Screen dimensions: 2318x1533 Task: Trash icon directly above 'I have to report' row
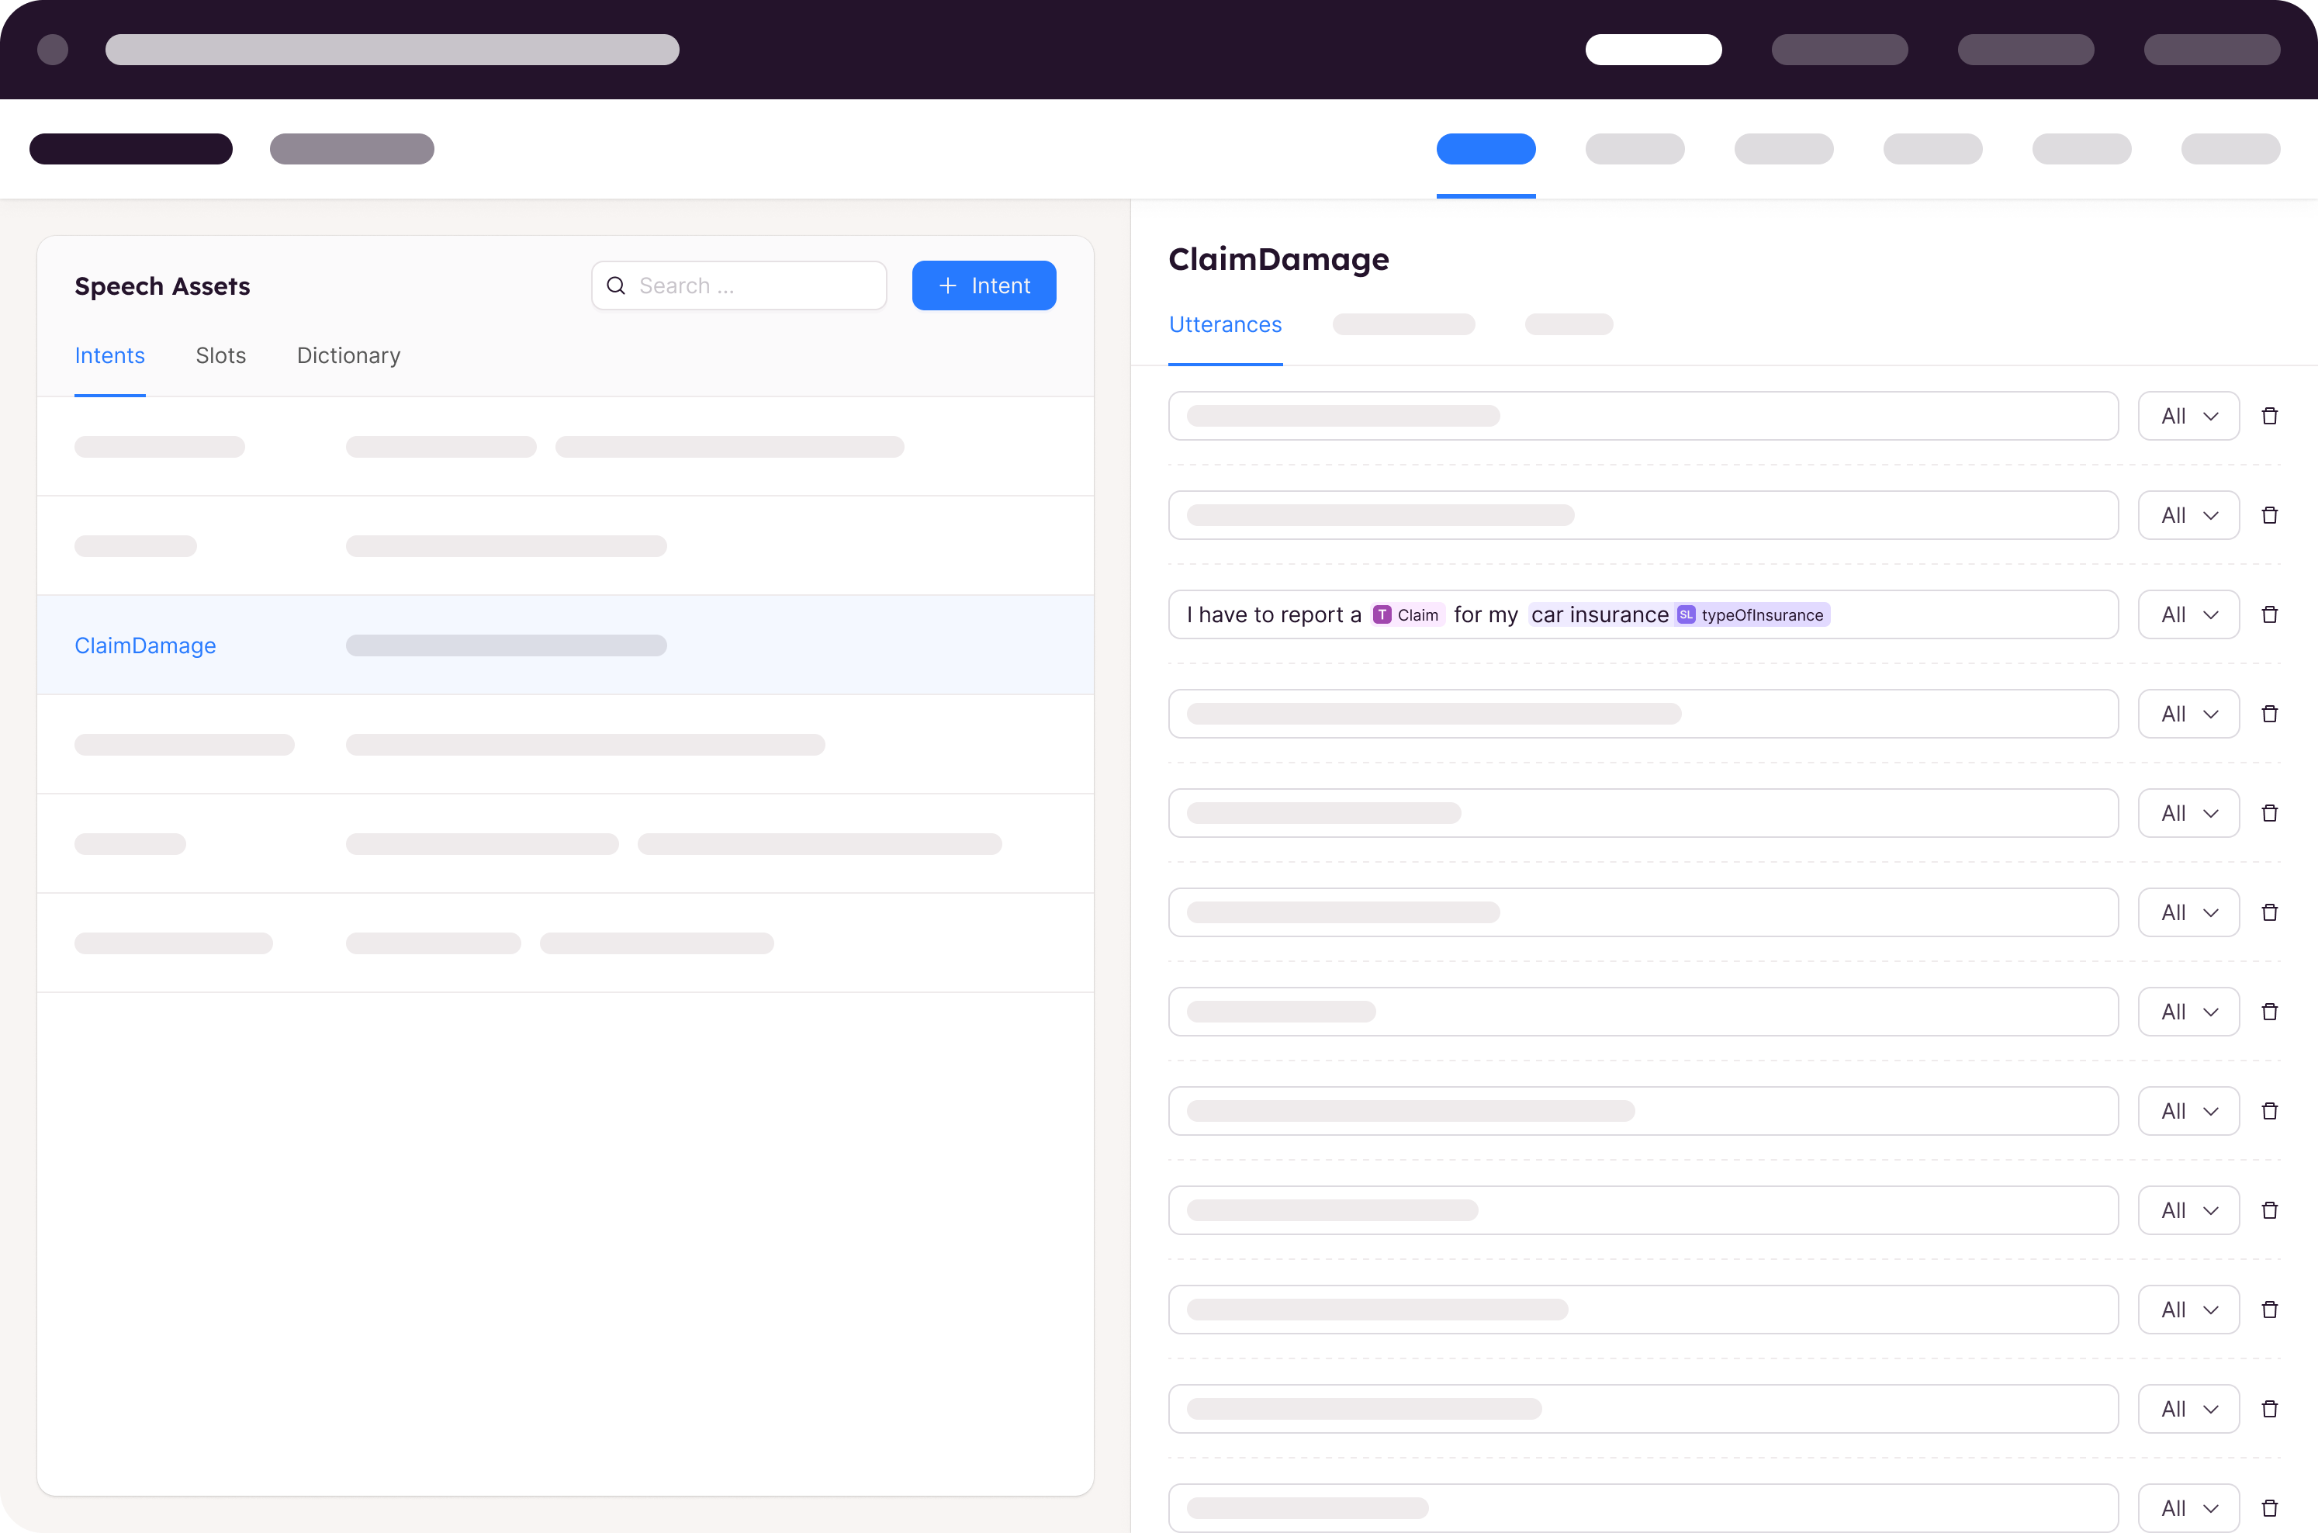coord(2269,515)
